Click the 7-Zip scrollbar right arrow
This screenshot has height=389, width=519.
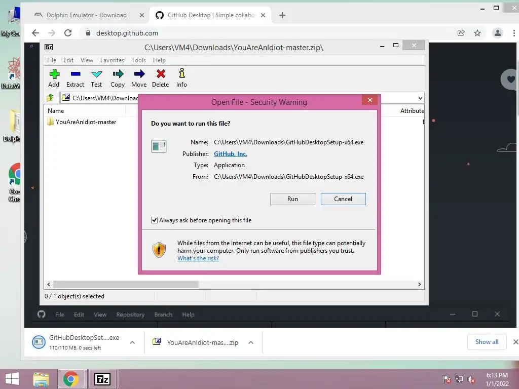click(x=419, y=284)
